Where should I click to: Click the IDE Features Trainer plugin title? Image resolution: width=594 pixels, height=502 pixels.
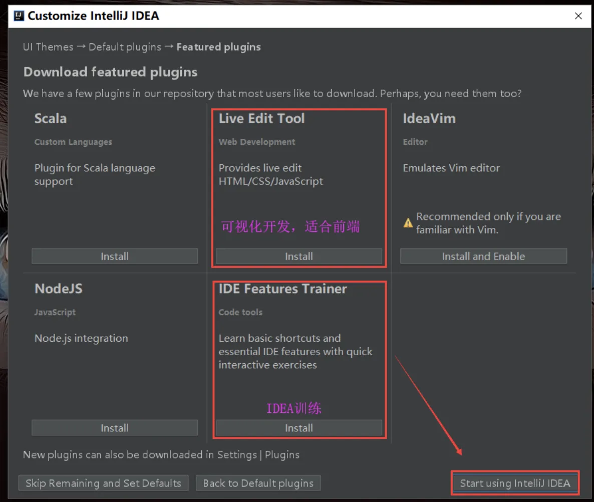[x=282, y=289]
